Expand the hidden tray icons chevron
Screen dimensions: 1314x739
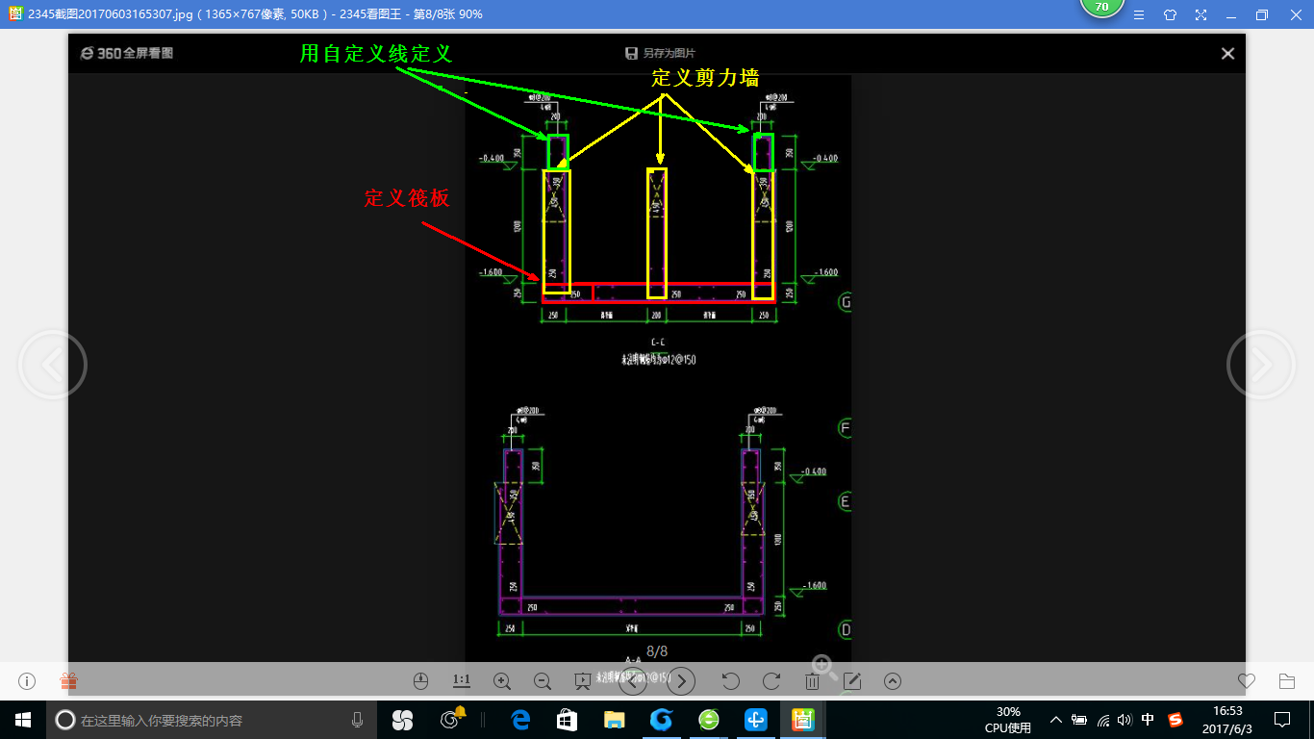point(1056,720)
